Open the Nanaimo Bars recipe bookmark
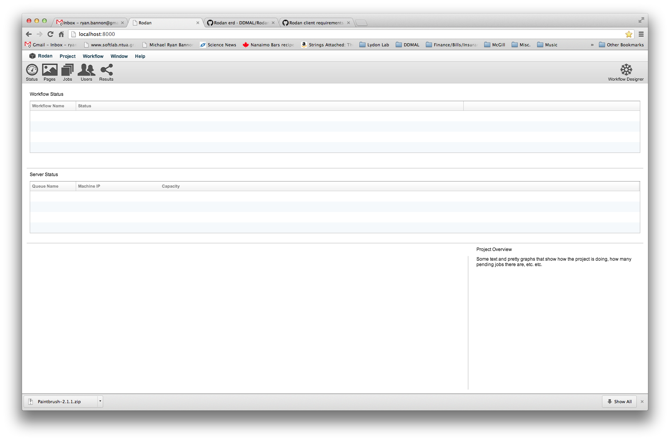The height and width of the screenshot is (441, 670). click(x=269, y=45)
